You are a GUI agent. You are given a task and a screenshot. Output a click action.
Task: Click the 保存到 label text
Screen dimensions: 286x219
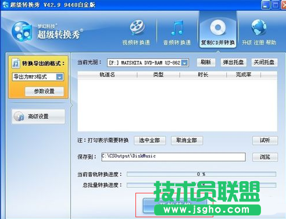[87, 157]
